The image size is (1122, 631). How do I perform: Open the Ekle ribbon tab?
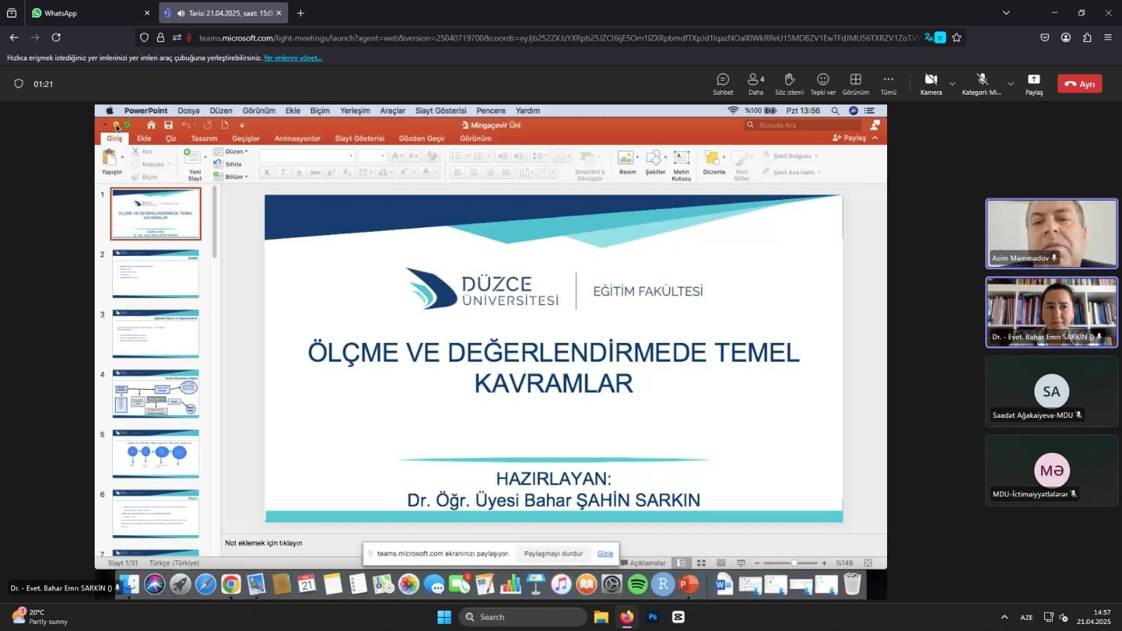(144, 138)
